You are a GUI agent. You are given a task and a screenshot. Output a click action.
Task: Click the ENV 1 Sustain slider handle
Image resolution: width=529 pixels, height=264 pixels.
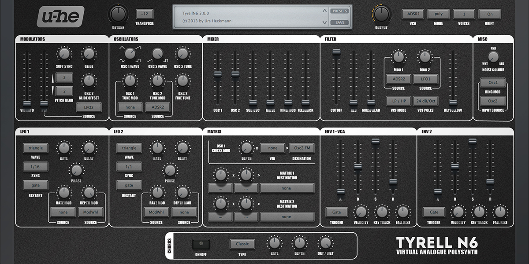click(375, 141)
